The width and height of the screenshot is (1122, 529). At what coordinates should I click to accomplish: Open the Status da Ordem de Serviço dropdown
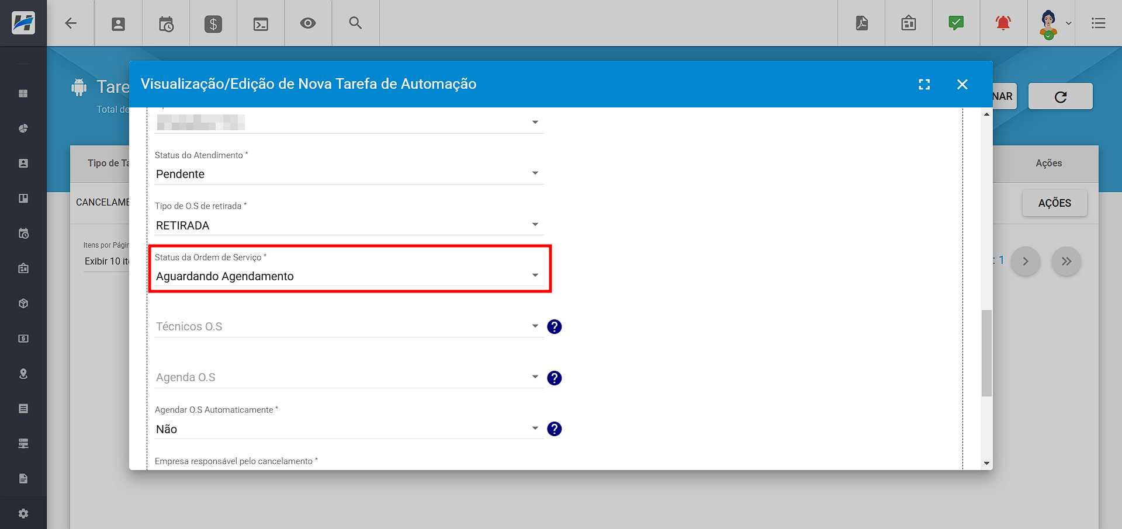pyautogui.click(x=349, y=276)
